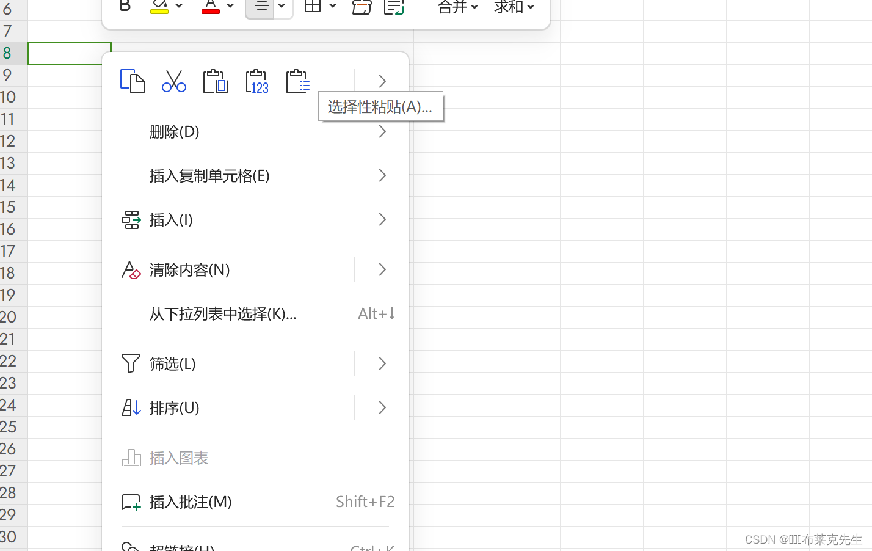Cut using the scissors icon
This screenshot has width=872, height=551.
click(x=174, y=81)
